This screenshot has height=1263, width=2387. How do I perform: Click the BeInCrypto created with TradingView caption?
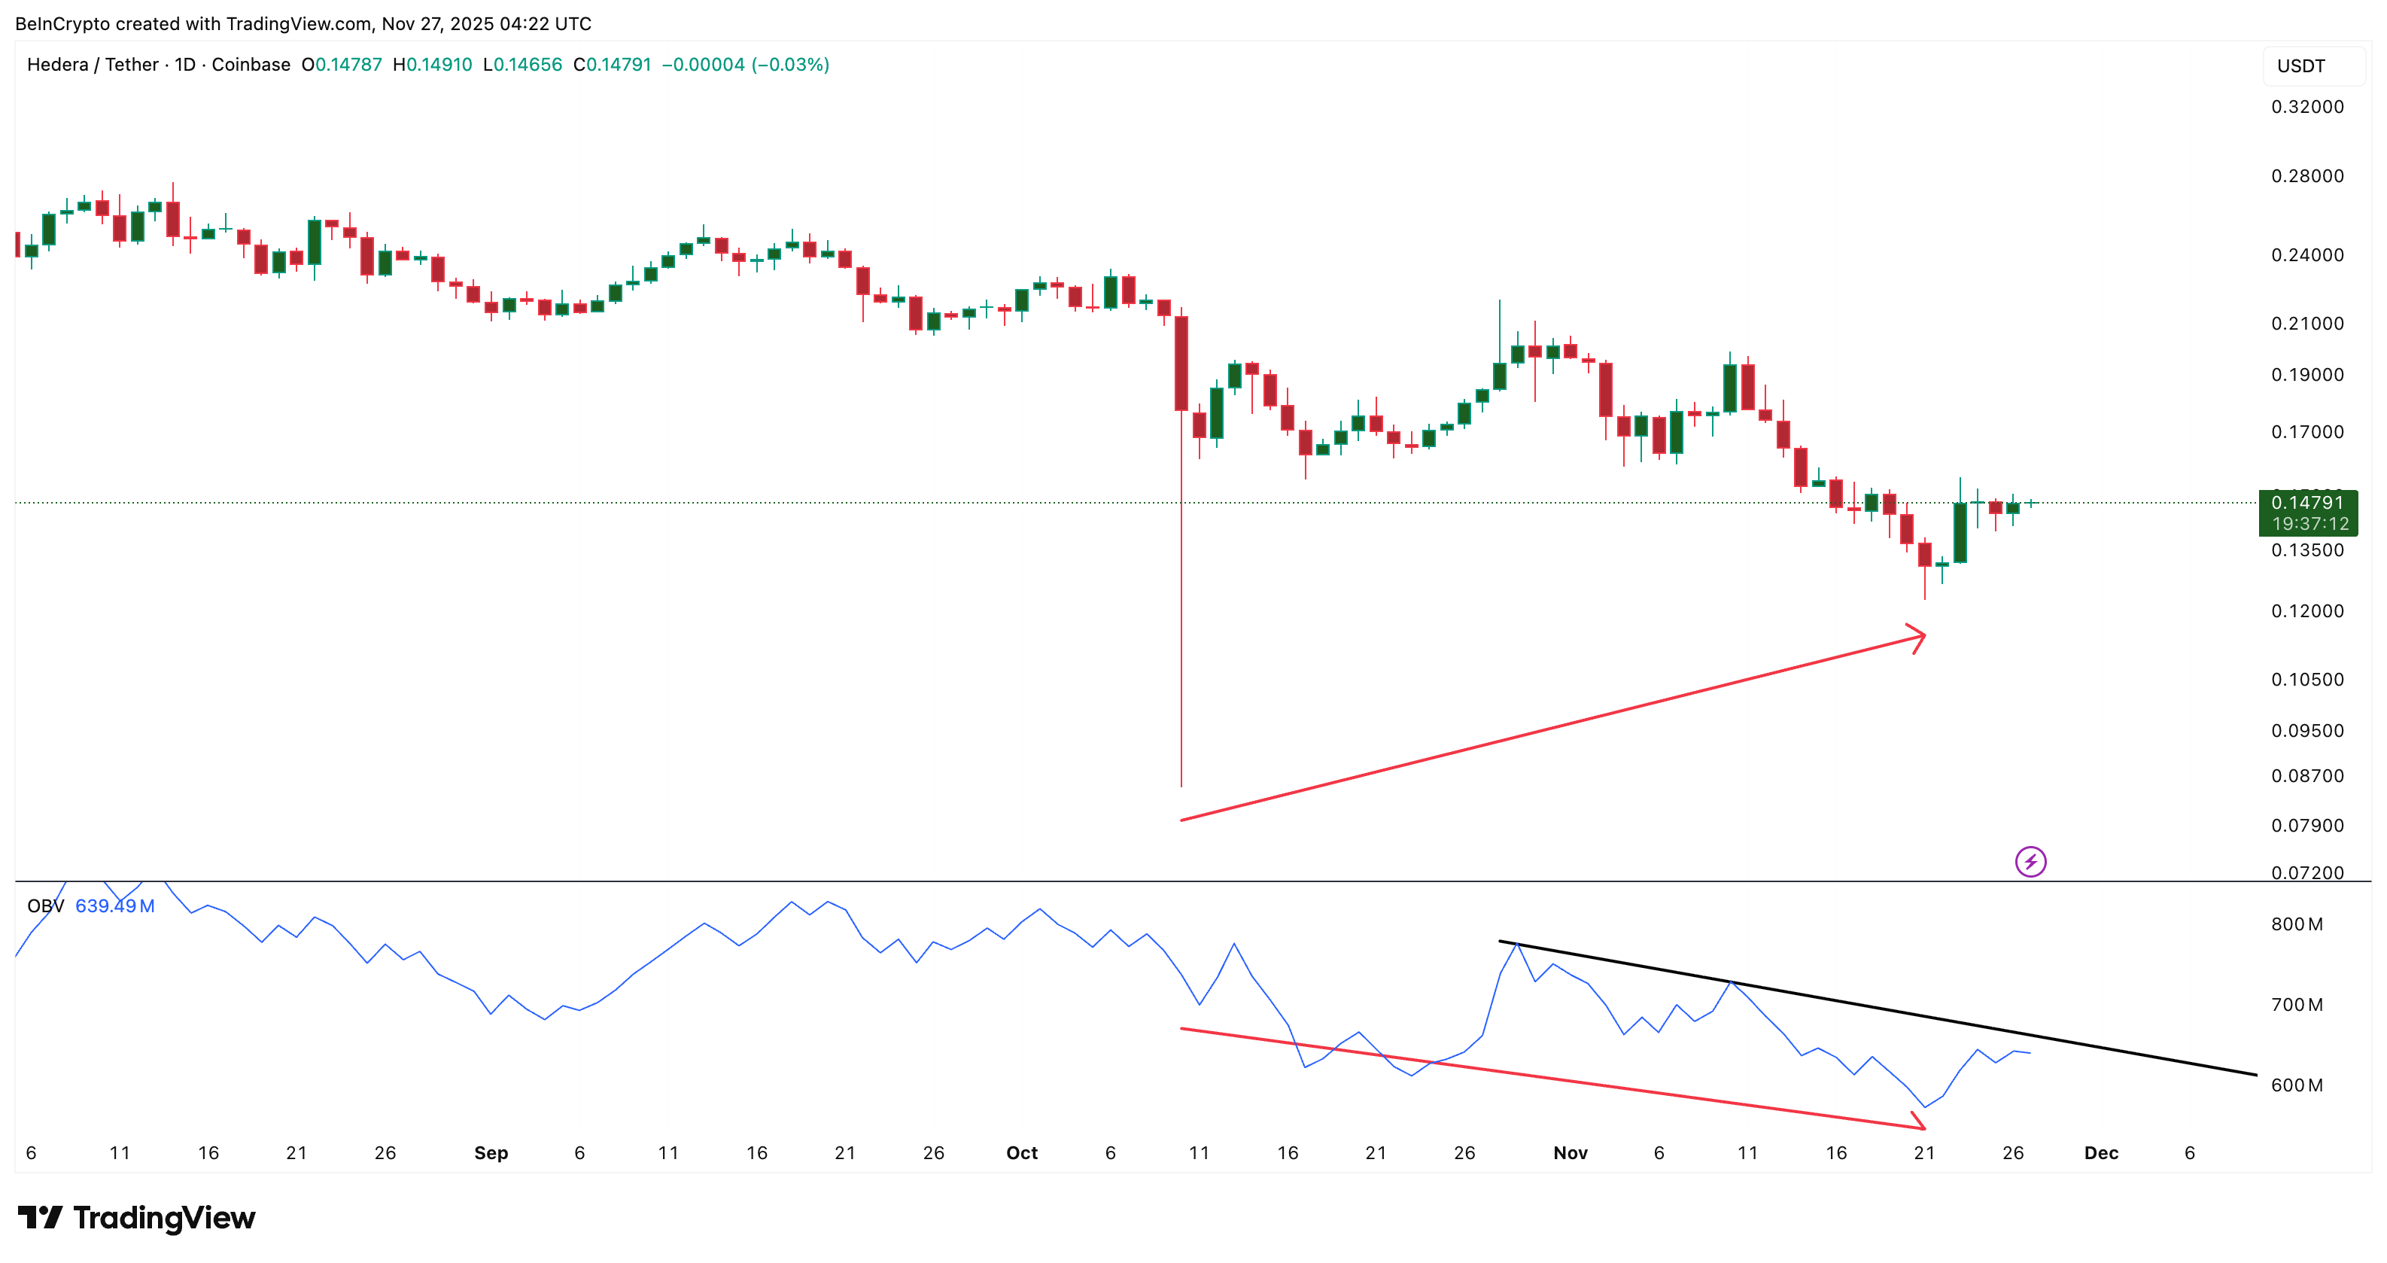tap(303, 23)
